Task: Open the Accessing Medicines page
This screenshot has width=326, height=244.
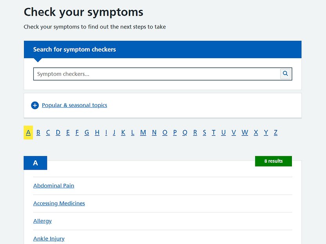Action: pos(59,203)
